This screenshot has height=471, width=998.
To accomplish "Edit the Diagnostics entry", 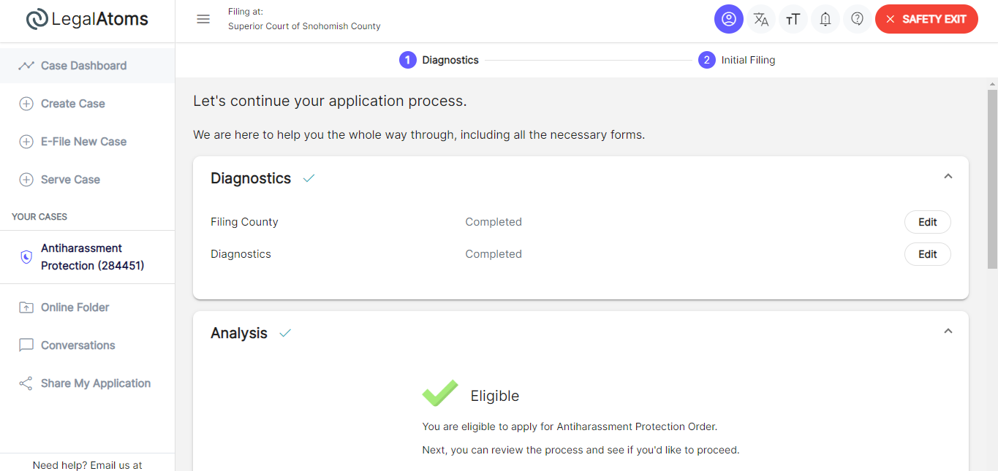I will pos(928,254).
